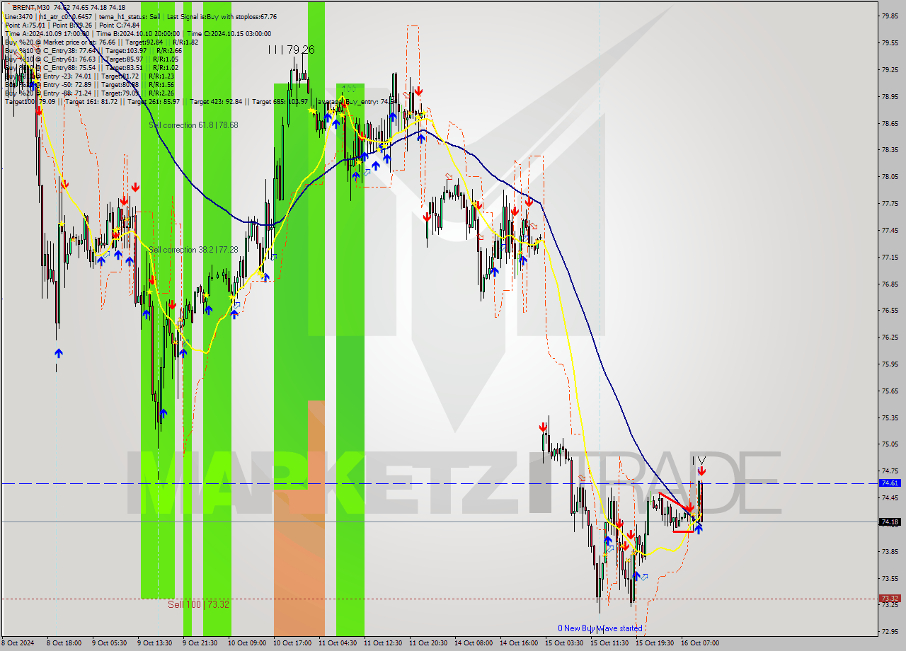Viewport: 906px width, 651px height.
Task: Click the '14 Oct 08:00' time axis label
Action: [474, 643]
